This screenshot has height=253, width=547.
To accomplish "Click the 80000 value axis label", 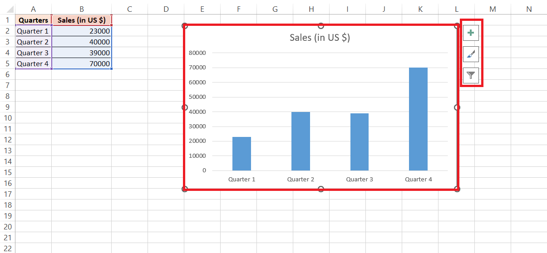I will point(197,53).
